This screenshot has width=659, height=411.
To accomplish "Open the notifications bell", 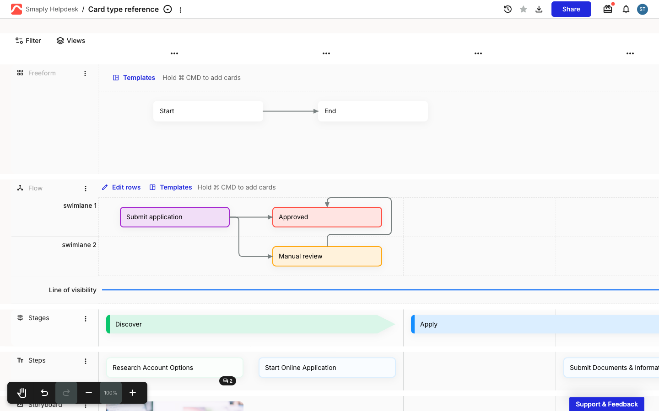I will point(626,9).
